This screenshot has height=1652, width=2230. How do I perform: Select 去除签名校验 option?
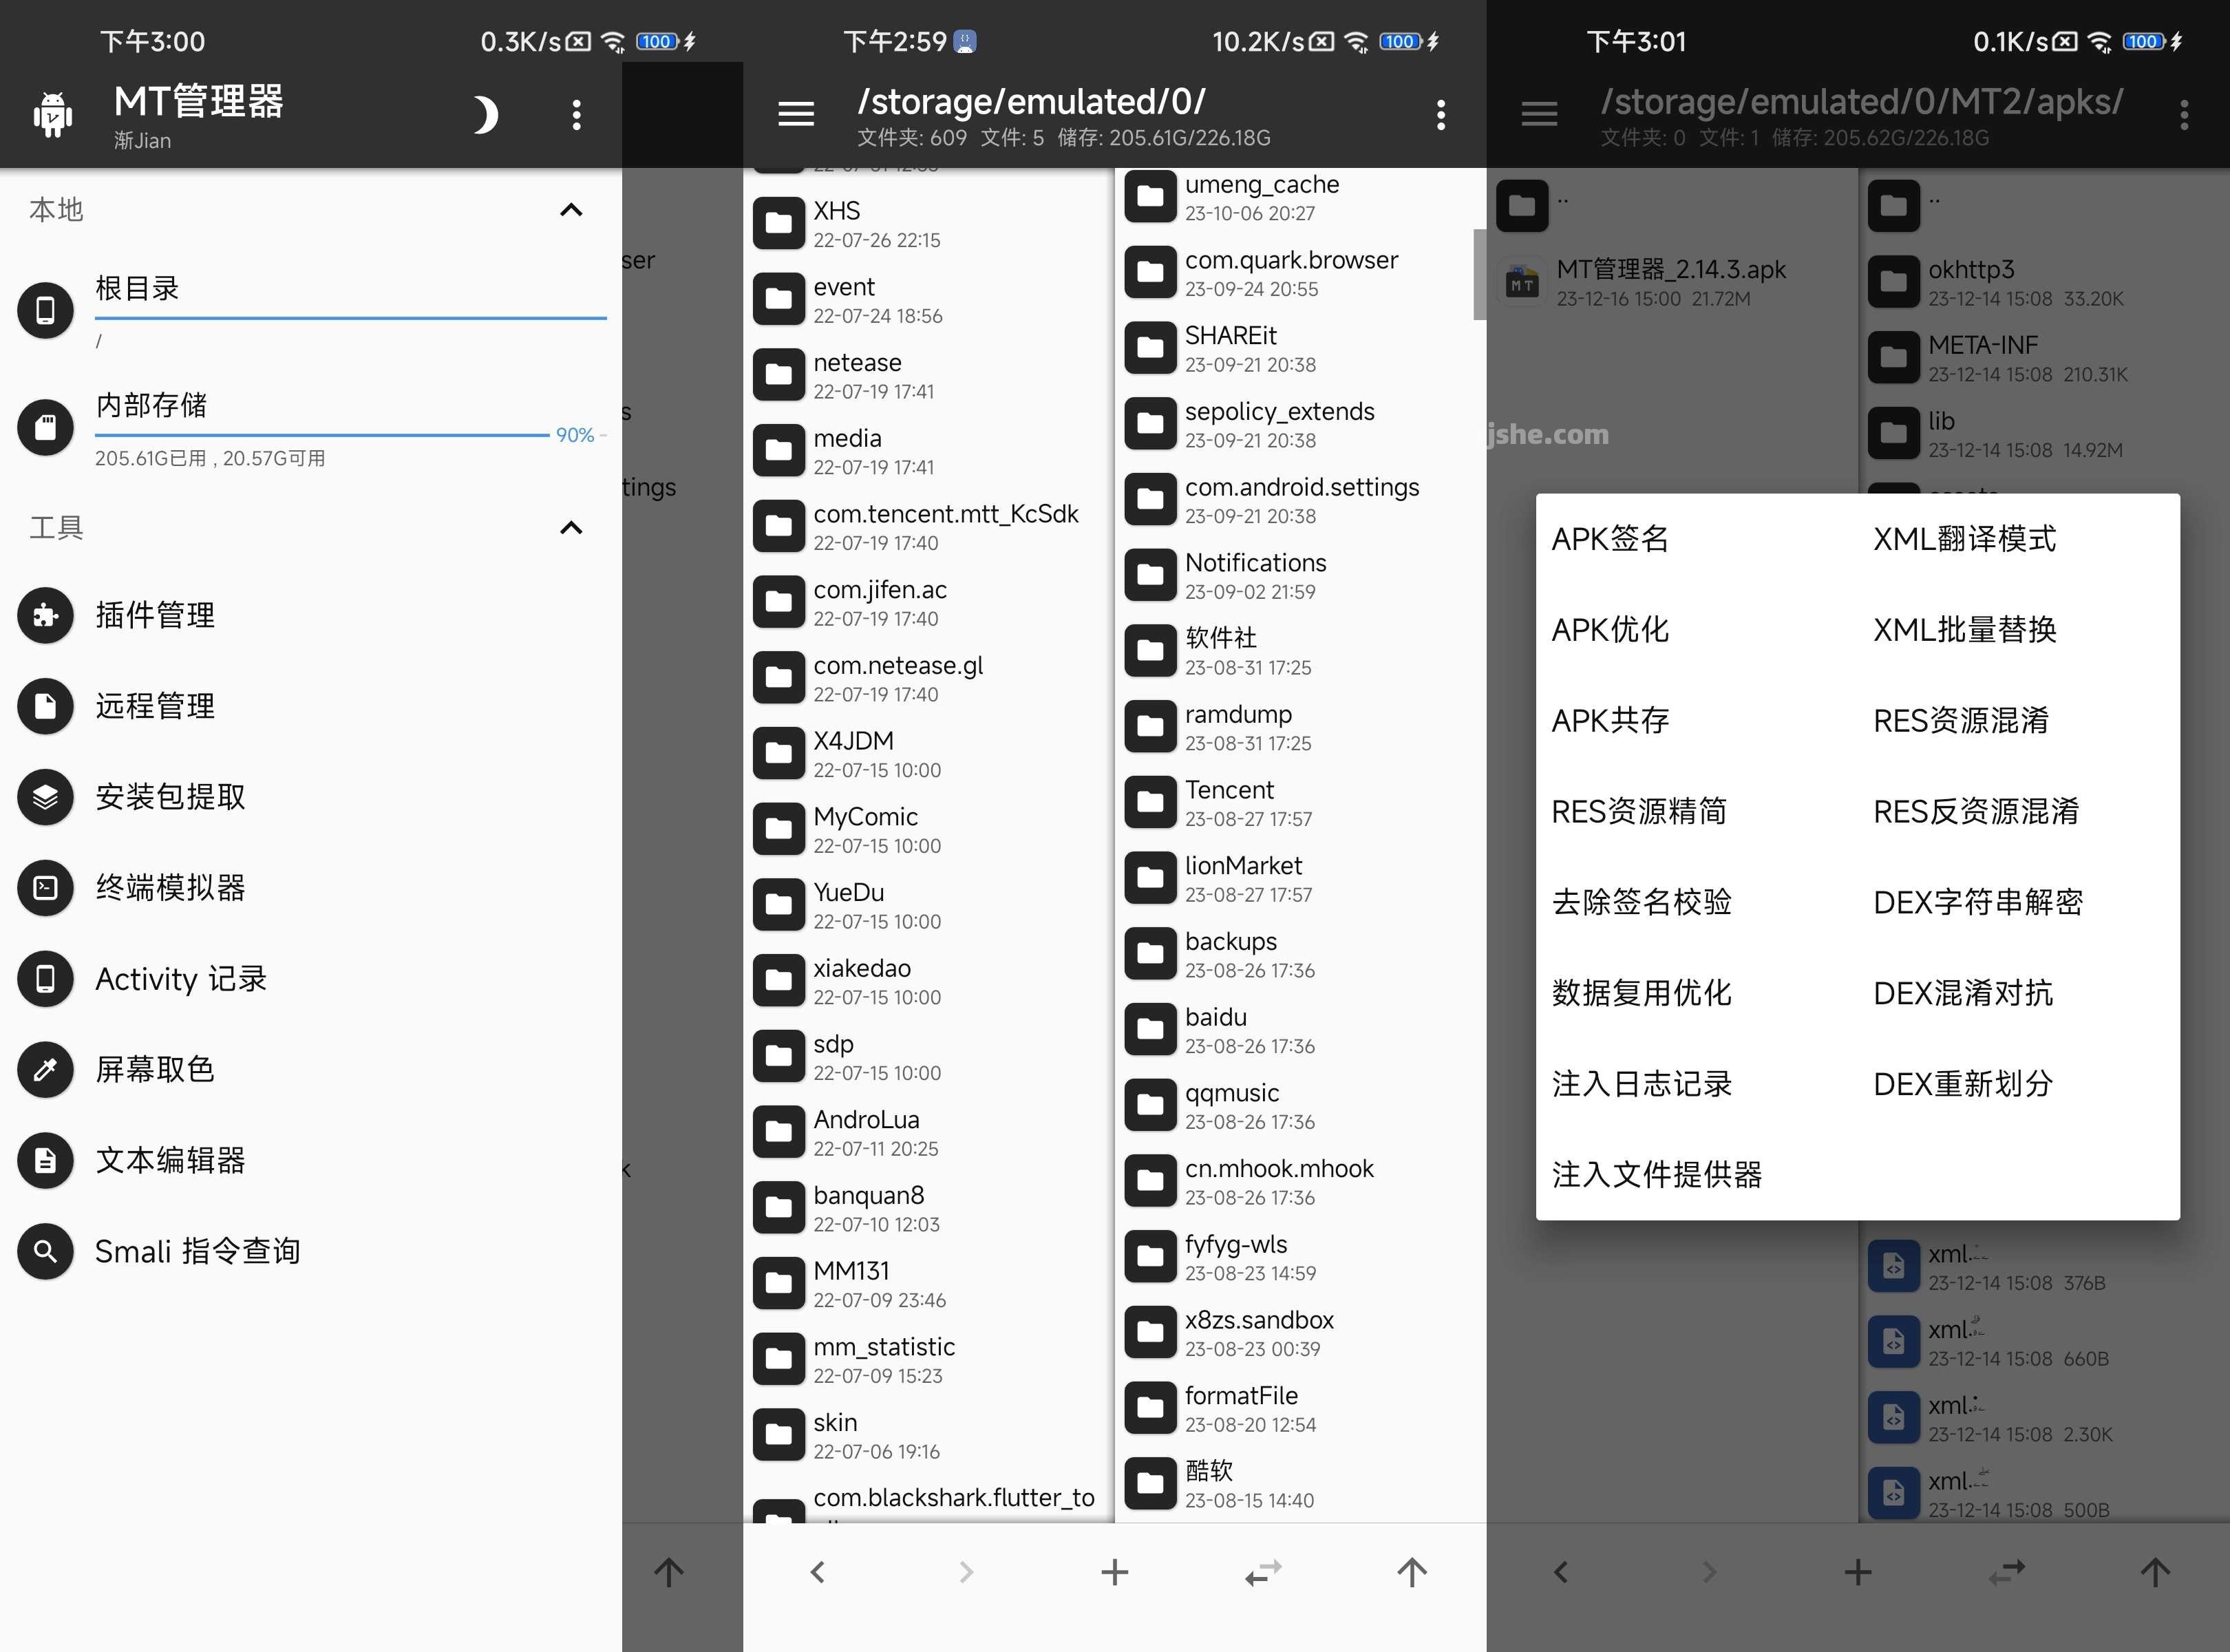tap(1641, 902)
